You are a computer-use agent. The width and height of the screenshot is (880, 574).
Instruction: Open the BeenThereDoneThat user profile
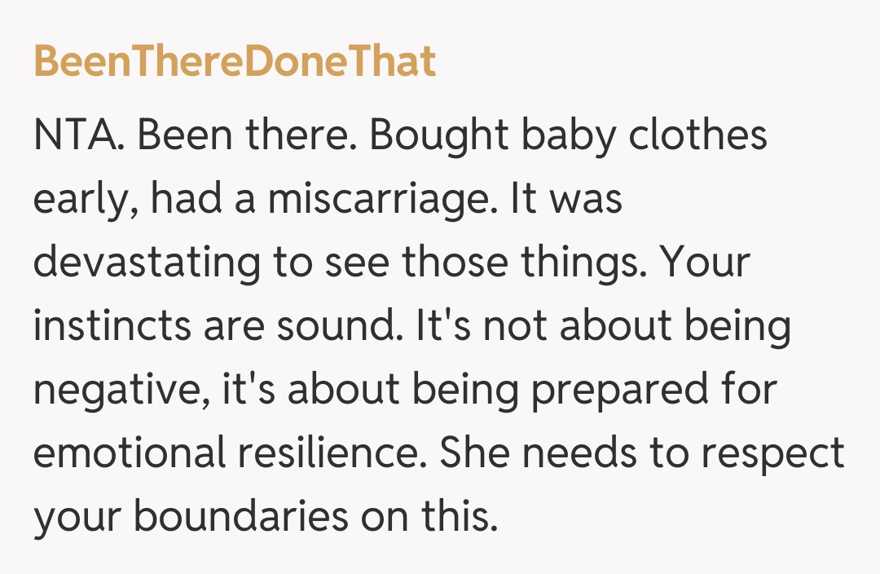click(x=235, y=62)
